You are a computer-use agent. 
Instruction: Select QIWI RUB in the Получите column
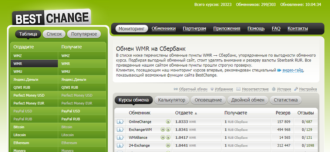(82, 88)
